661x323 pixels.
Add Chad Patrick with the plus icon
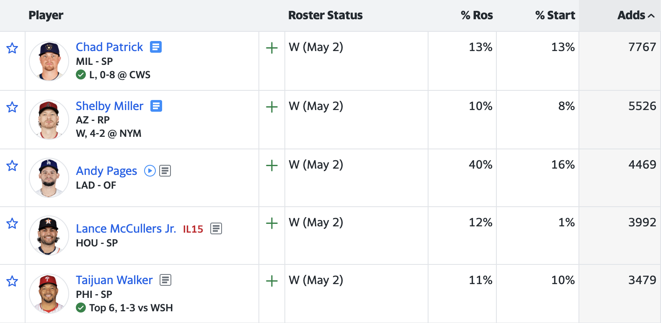point(272,48)
